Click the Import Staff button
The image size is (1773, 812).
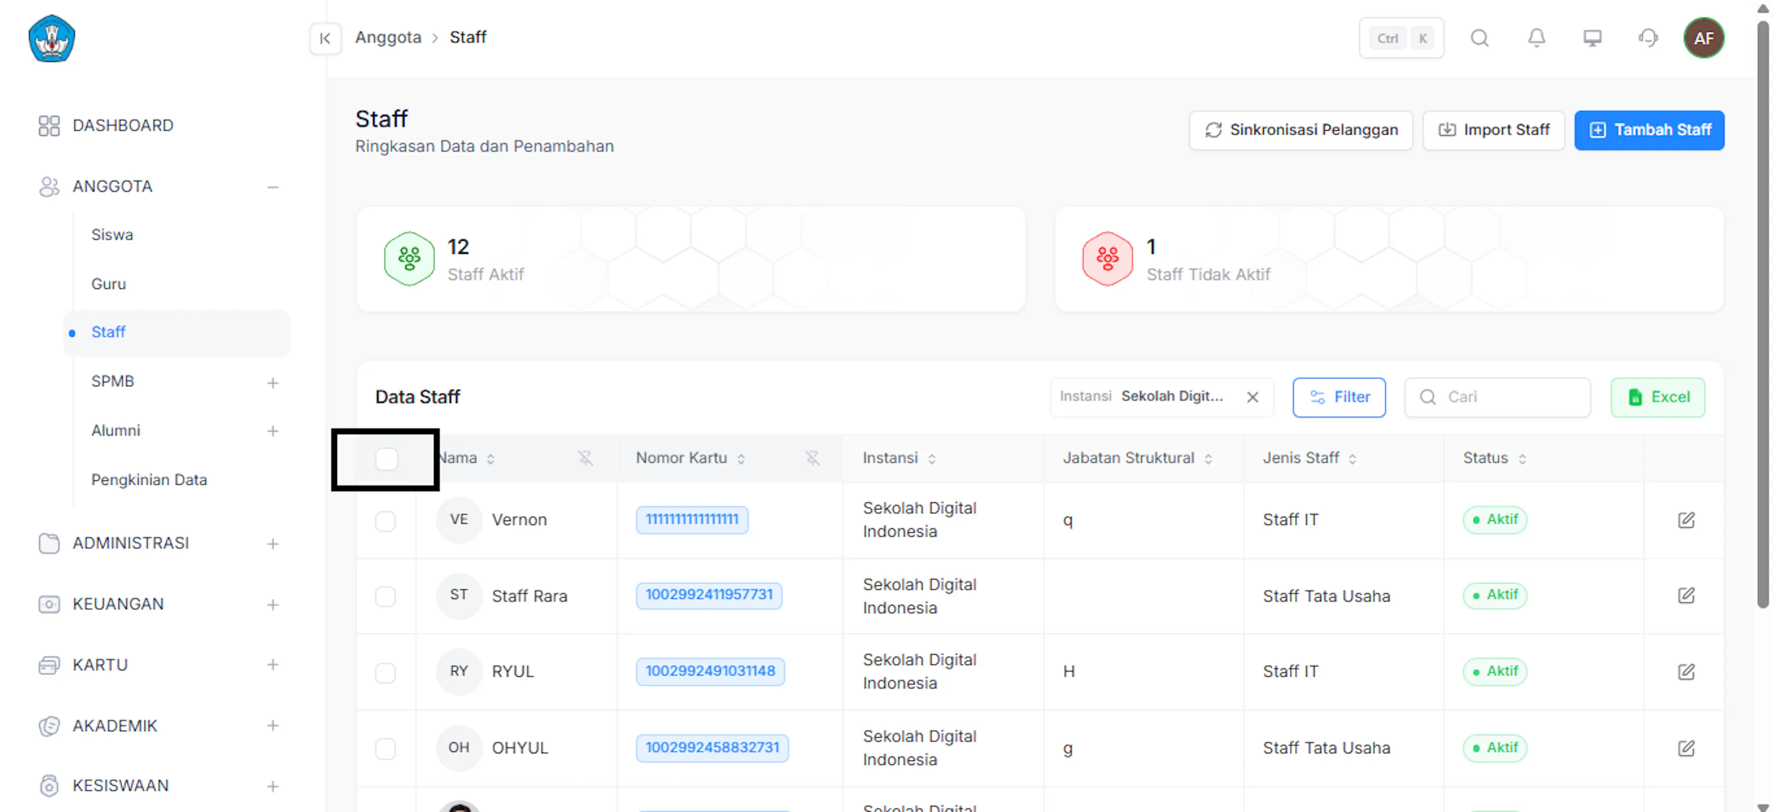[x=1494, y=130]
